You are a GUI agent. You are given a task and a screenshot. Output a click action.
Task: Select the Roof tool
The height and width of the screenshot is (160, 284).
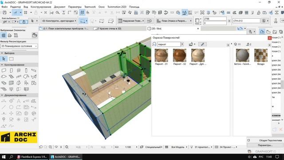(26, 77)
